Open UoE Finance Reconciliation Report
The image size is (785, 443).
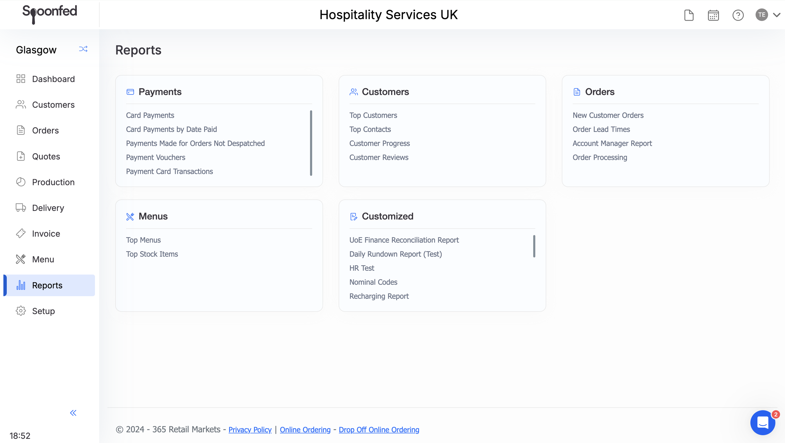[404, 240]
